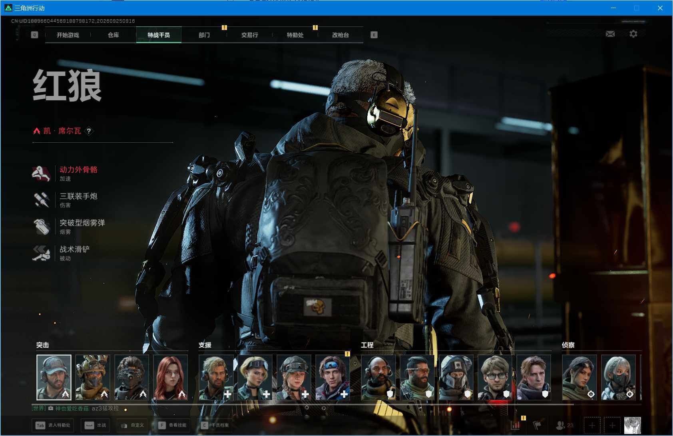The height and width of the screenshot is (436, 673).
Task: Open the 交易行 tab
Action: (x=250, y=35)
